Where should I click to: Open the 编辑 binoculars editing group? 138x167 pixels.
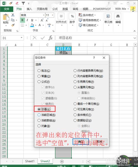pyautogui.click(x=118, y=20)
